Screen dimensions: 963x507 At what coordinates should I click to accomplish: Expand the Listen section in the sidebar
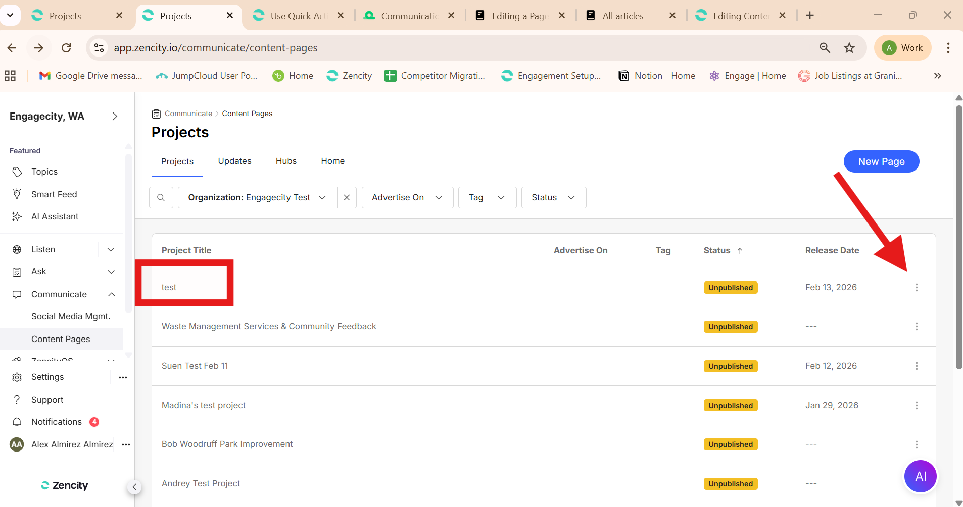111,249
